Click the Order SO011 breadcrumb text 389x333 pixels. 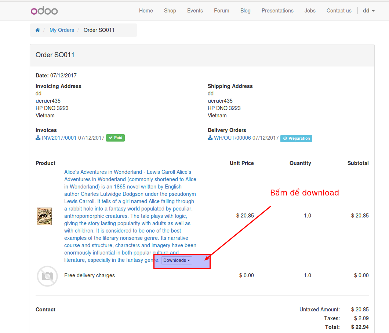[99, 30]
